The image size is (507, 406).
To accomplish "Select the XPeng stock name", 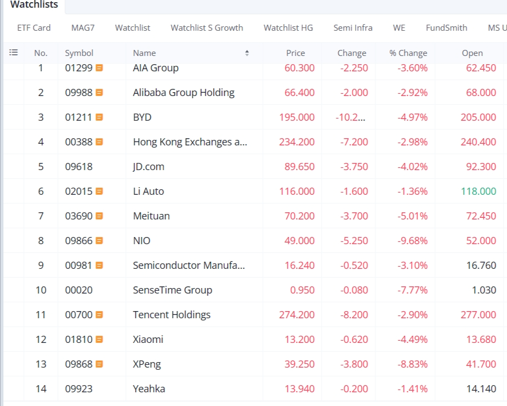I will [147, 364].
